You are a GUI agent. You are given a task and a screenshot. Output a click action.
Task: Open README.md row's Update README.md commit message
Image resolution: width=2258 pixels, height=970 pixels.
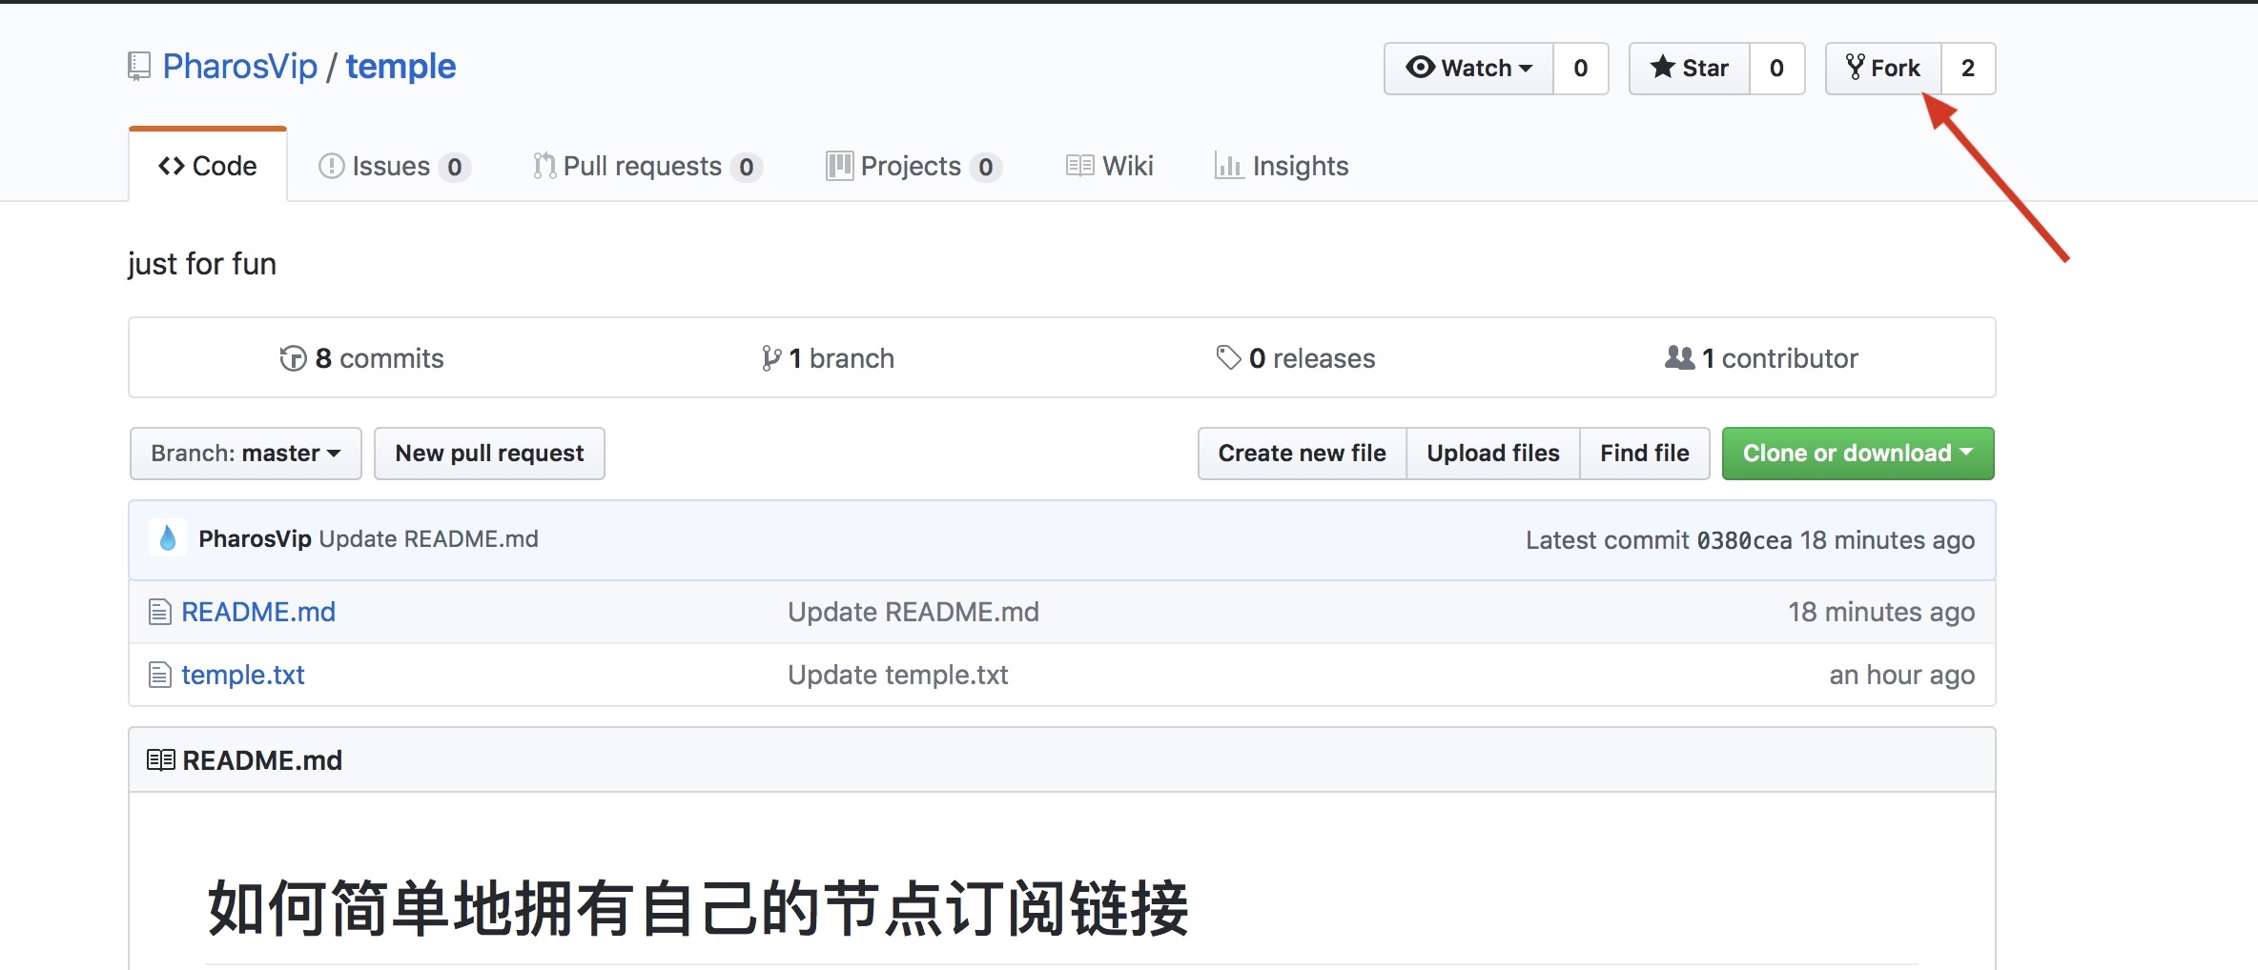(x=913, y=612)
